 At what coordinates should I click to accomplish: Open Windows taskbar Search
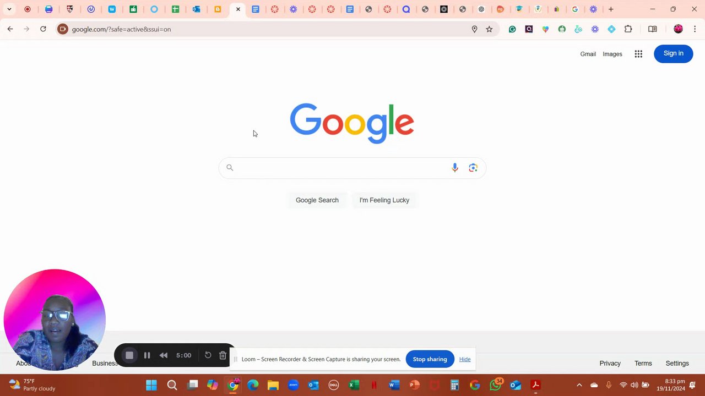point(172,385)
